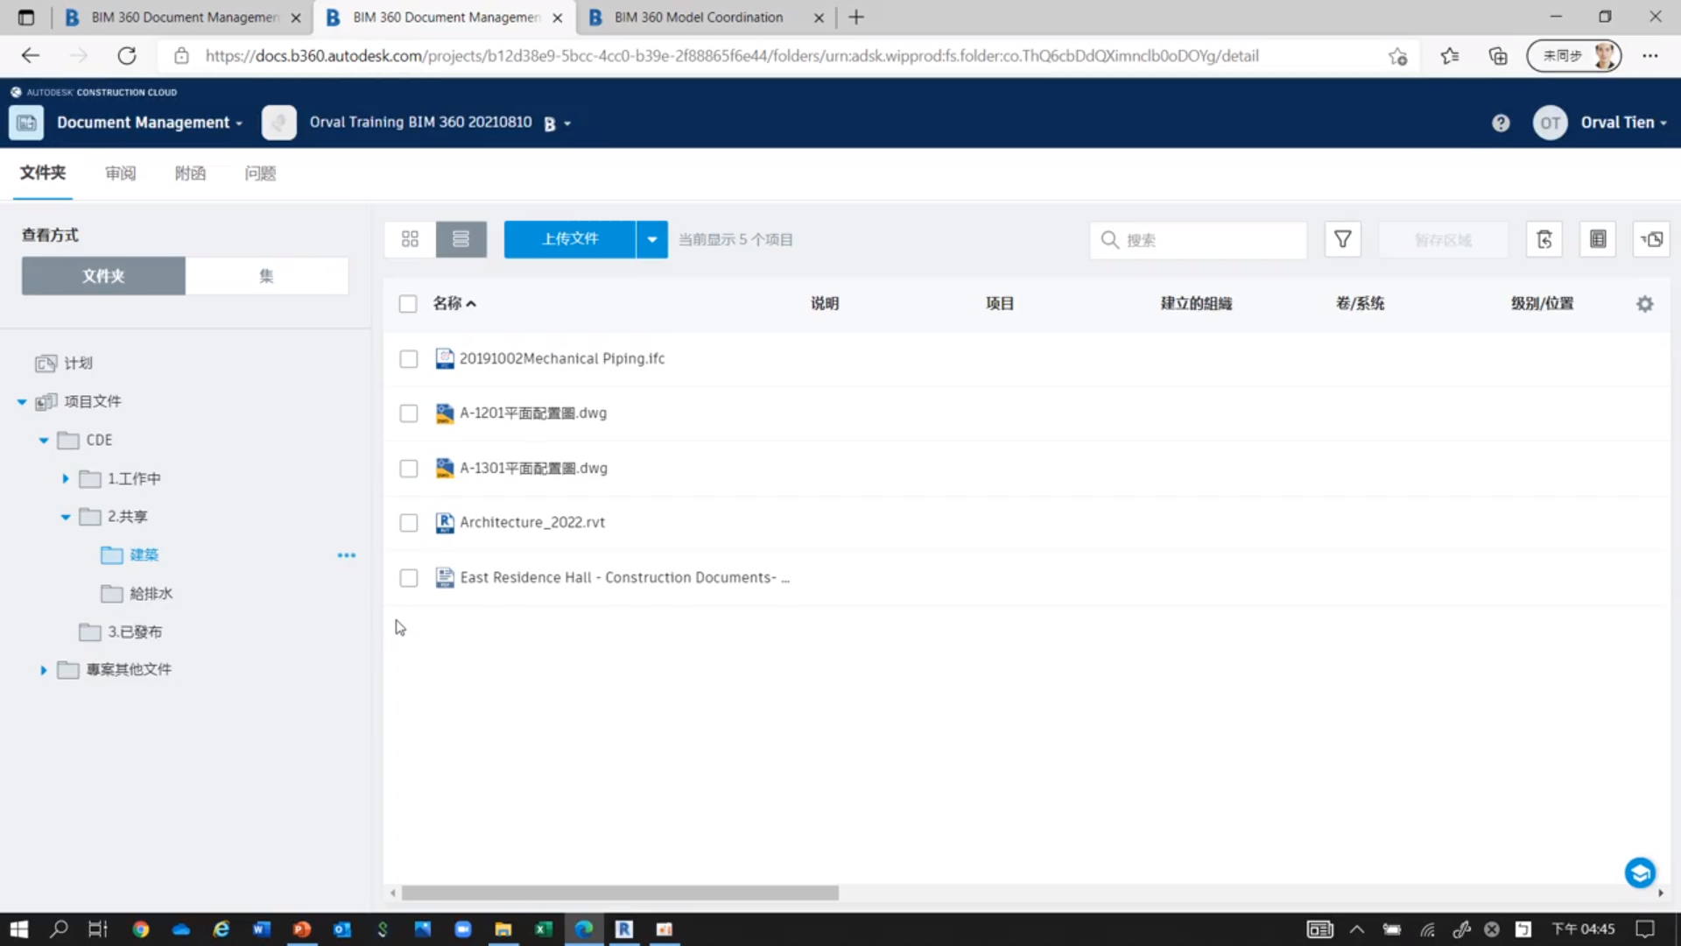1681x946 pixels.
Task: Switch to list view
Action: click(x=461, y=239)
